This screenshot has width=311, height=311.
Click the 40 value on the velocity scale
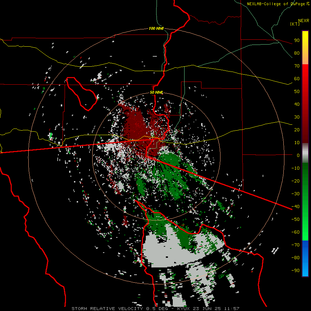[297, 104]
